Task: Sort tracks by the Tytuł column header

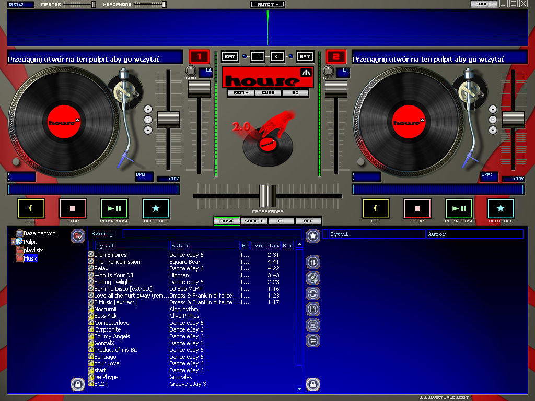Action: [132, 245]
